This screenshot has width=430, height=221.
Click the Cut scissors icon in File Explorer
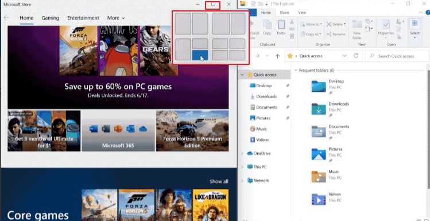click(292, 22)
